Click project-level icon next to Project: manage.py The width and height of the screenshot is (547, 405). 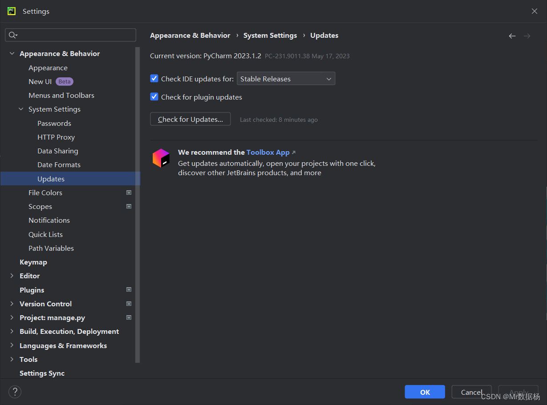pyautogui.click(x=129, y=317)
